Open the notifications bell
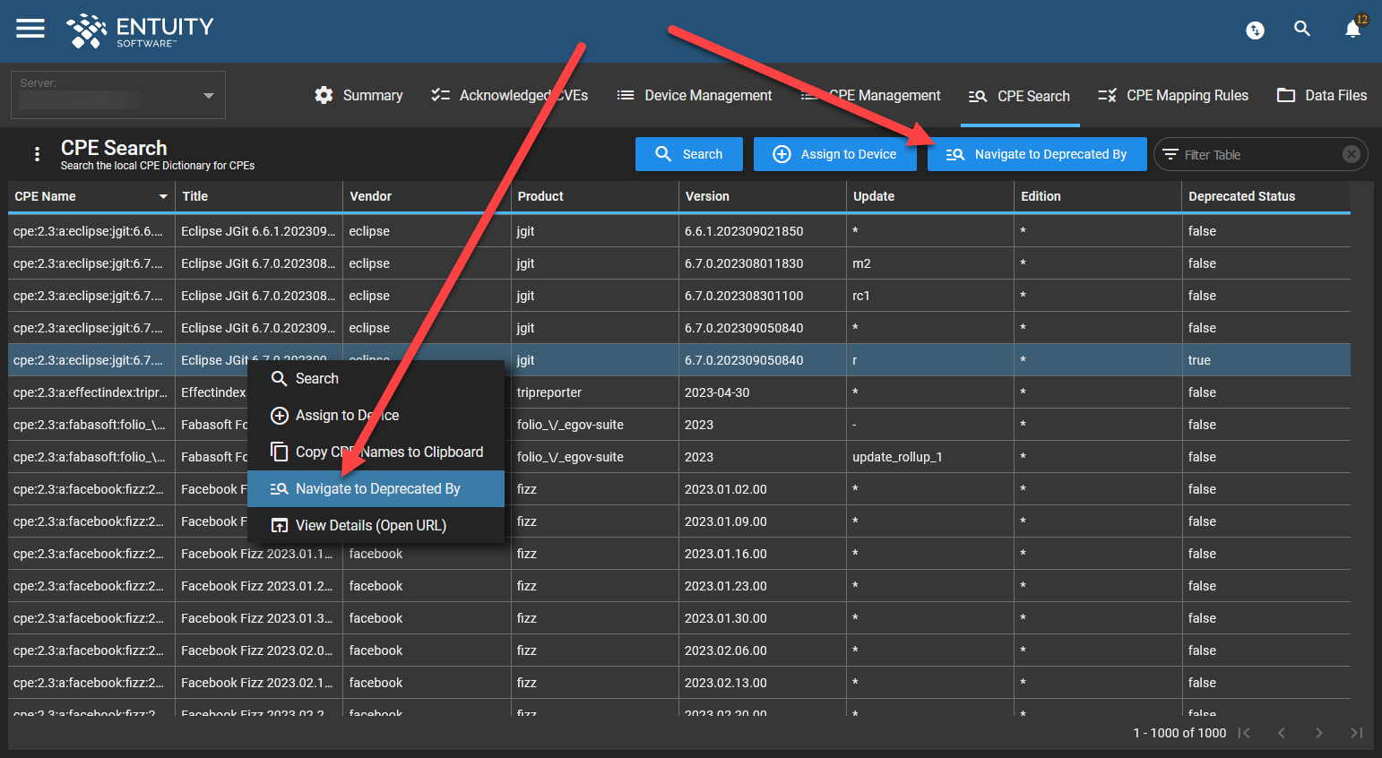Viewport: 1382px width, 758px height. 1353,30
